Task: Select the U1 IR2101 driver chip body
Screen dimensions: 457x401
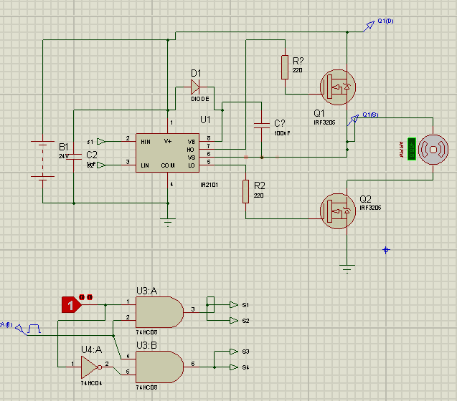Action: (168, 153)
